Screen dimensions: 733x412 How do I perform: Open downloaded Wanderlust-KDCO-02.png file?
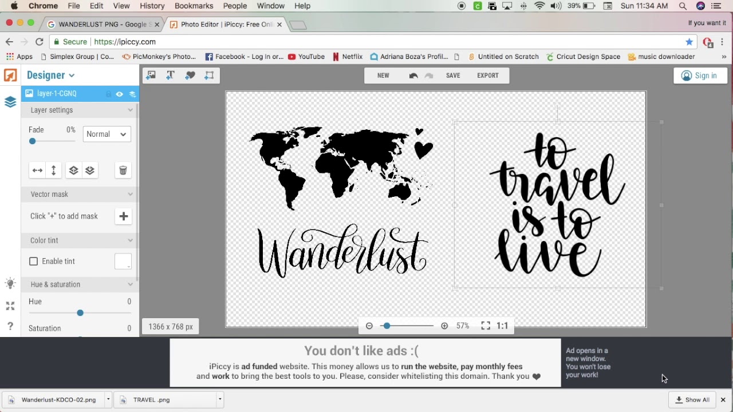pos(54,400)
